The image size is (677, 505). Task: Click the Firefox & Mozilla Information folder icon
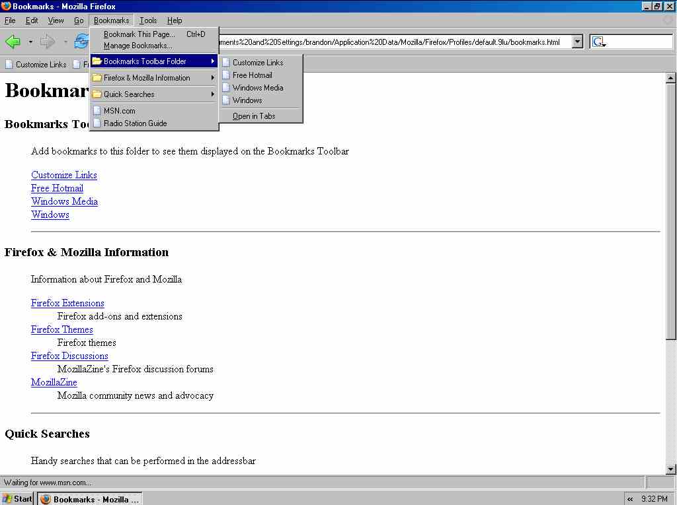(97, 78)
